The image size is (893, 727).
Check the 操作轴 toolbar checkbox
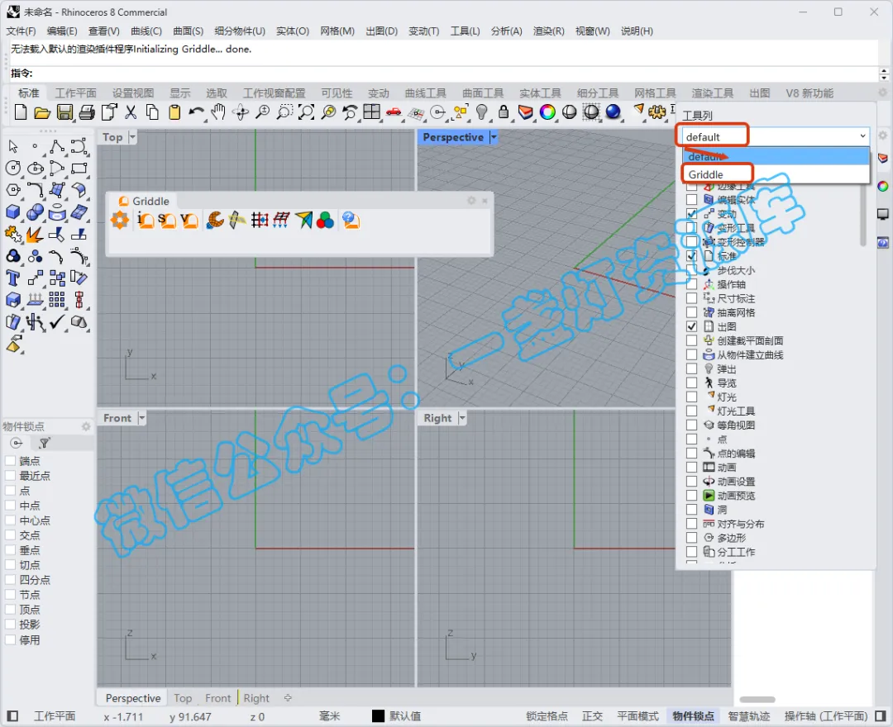click(x=691, y=284)
